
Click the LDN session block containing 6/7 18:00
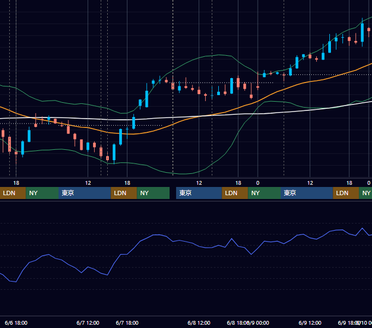tap(124, 193)
